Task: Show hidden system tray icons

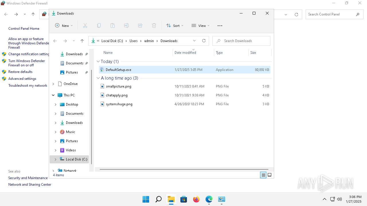Action: click(x=325, y=199)
